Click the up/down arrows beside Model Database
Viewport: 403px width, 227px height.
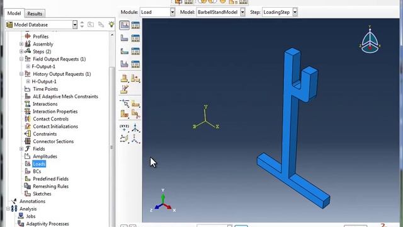pyautogui.click(x=82, y=25)
